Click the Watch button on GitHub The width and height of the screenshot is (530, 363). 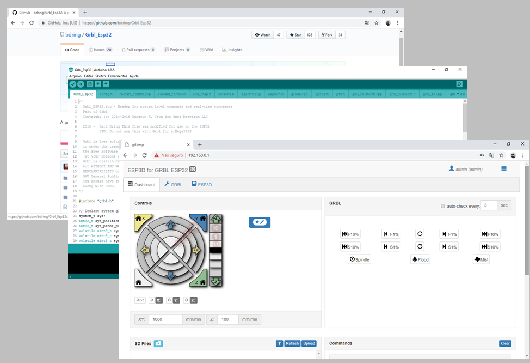263,35
